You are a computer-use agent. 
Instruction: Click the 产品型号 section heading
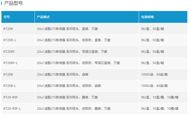pyautogui.click(x=13, y=4)
